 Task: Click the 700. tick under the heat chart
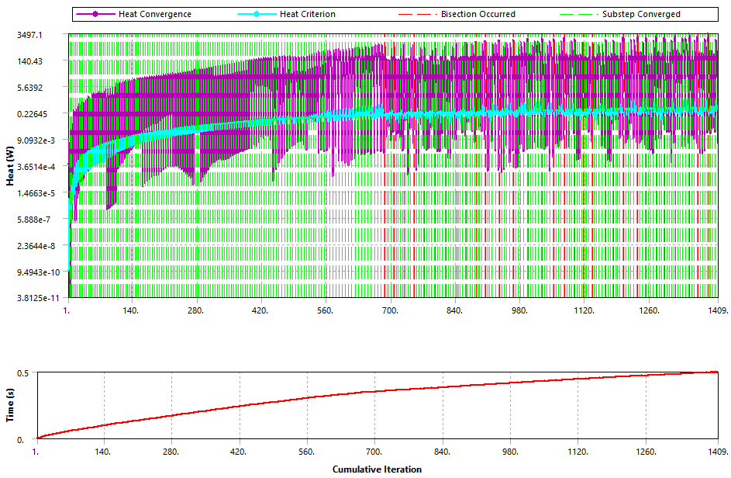point(391,310)
